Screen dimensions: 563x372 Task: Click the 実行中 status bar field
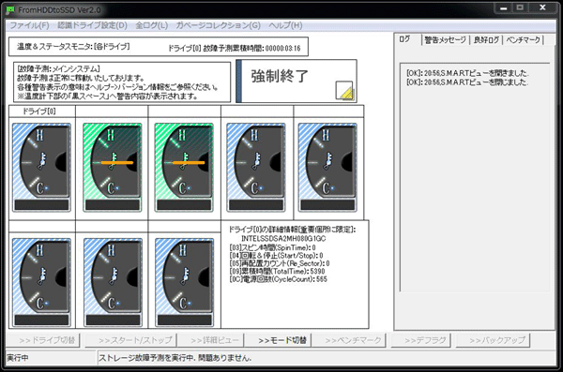[51, 358]
